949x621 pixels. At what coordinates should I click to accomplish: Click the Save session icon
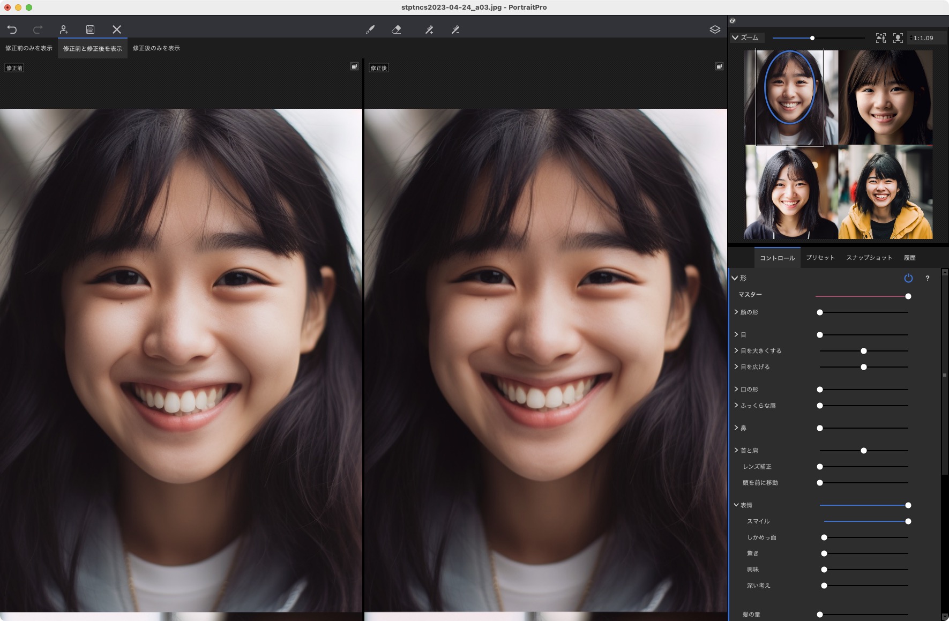pyautogui.click(x=90, y=29)
